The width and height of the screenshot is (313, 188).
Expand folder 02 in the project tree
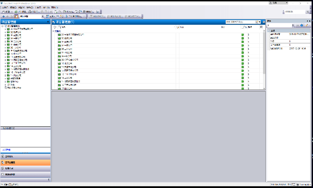click(5, 32)
